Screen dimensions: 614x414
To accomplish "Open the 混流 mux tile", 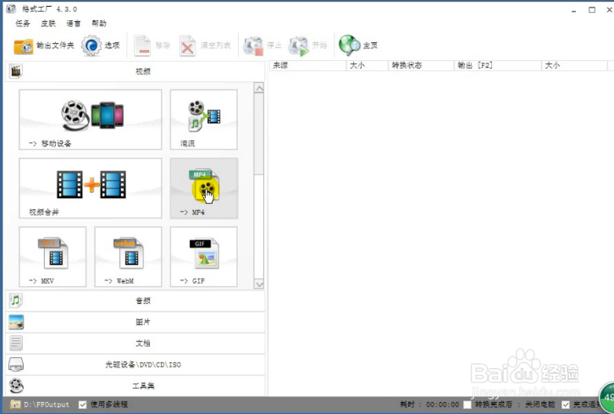I will [203, 119].
